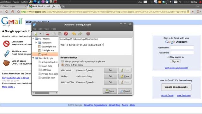Open Gmail for Organizations footer link
Viewport: 202px width, 114px height.
[95, 105]
